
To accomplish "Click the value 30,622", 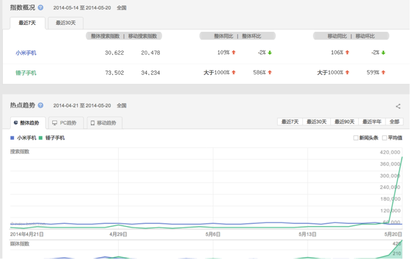I will (115, 53).
